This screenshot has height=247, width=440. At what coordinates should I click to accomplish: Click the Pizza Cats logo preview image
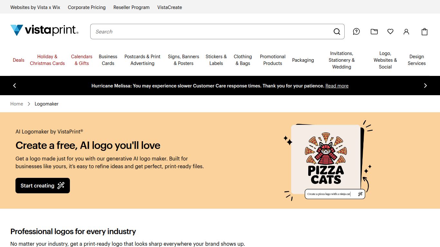tap(326, 159)
